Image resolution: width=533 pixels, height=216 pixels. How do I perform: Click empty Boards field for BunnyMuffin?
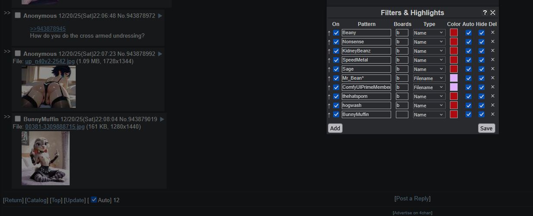coord(402,115)
